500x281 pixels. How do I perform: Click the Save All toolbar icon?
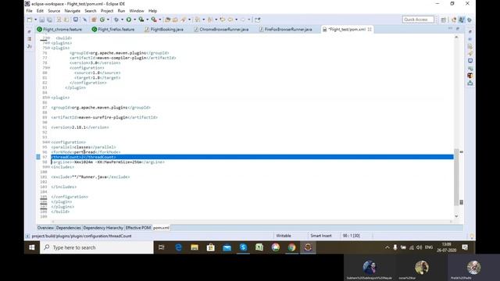(50, 20)
